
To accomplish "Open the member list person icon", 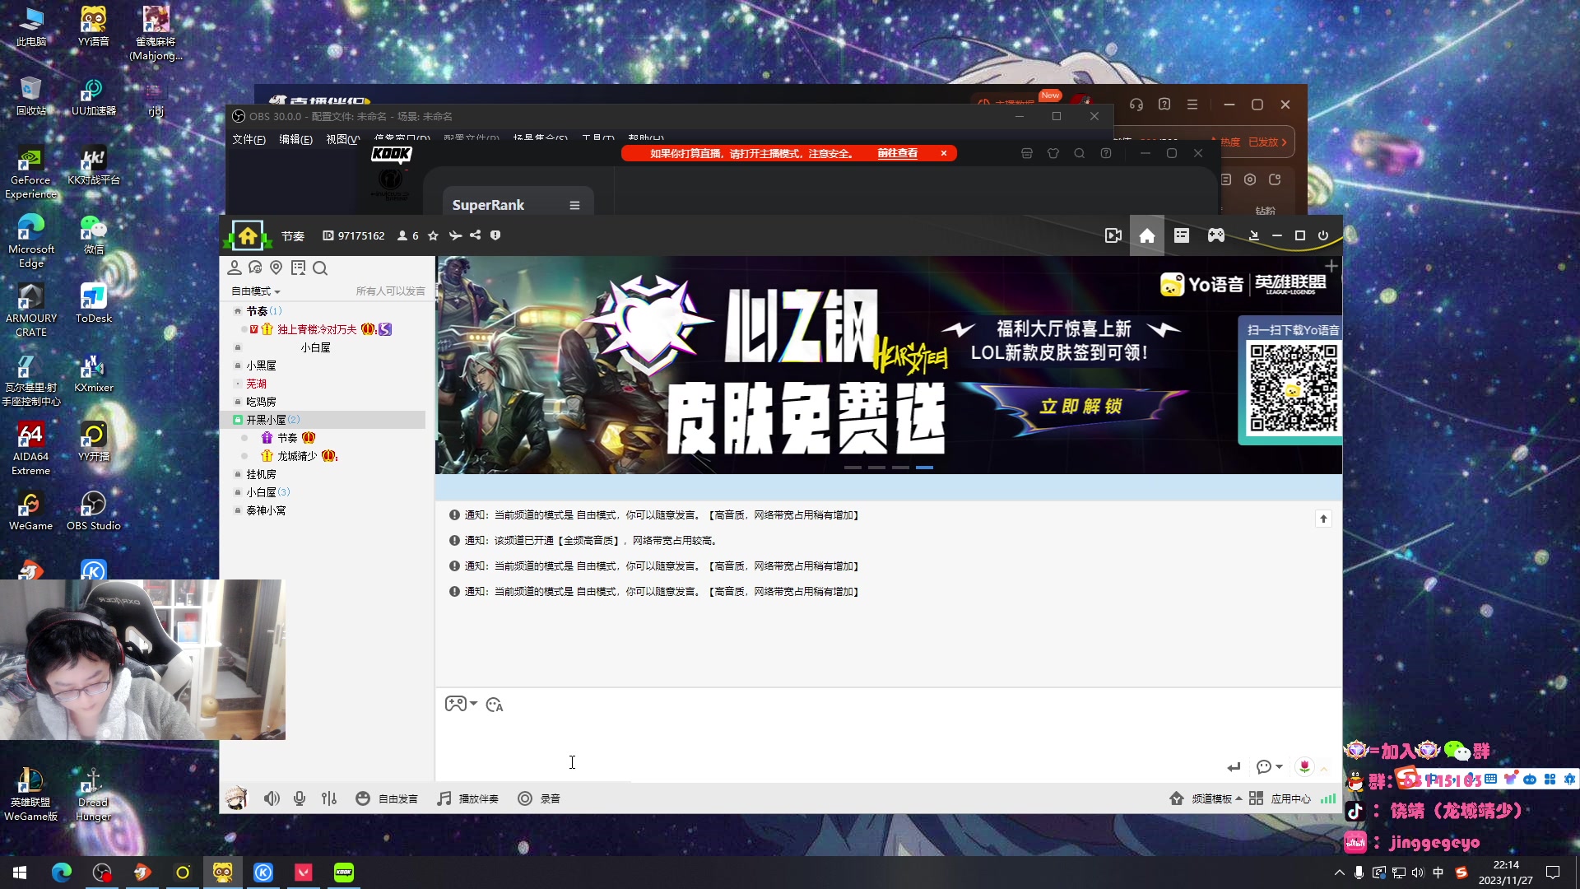I will pos(235,268).
